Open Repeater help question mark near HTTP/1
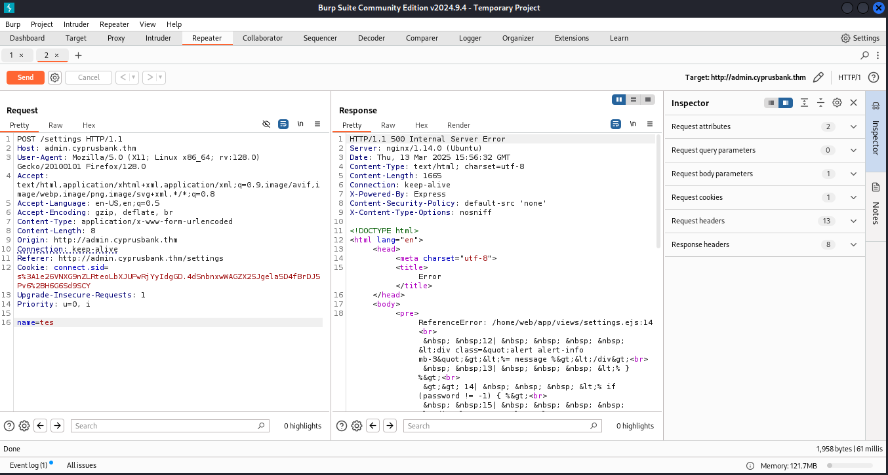 coord(874,77)
